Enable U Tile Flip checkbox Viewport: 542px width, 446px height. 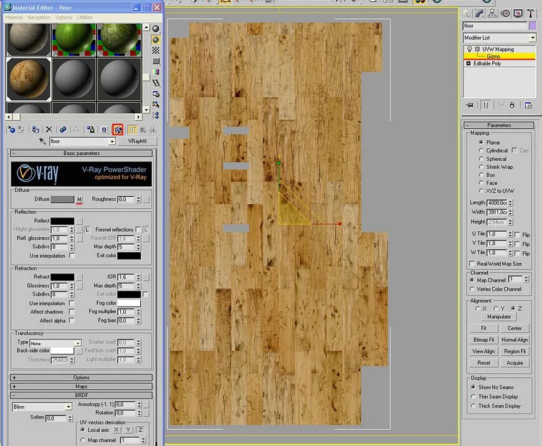[x=517, y=234]
